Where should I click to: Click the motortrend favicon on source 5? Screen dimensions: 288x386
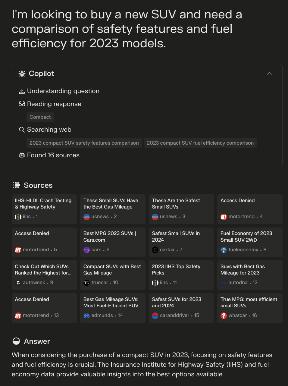tap(18, 250)
